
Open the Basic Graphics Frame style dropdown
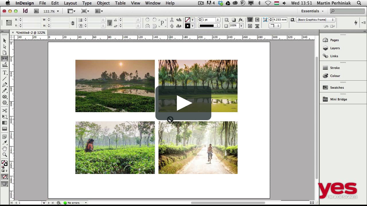[315, 20]
